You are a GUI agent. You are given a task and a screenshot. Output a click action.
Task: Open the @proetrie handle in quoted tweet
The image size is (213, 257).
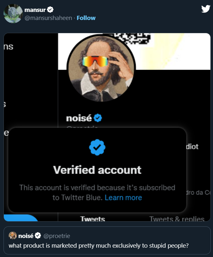[57, 236]
